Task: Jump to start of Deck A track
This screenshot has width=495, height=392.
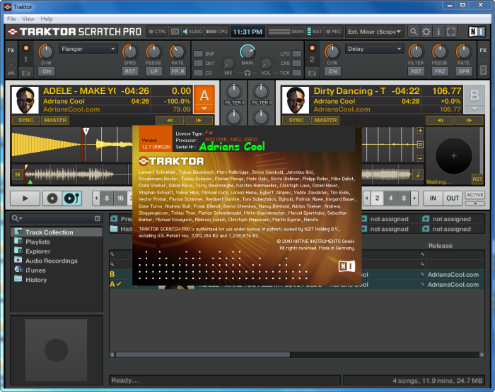Action: (x=17, y=174)
